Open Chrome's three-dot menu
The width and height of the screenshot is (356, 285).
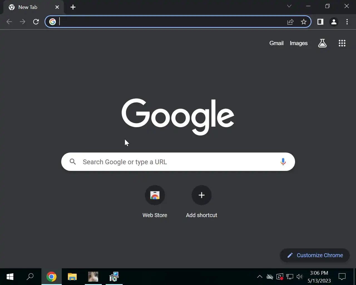tap(347, 22)
